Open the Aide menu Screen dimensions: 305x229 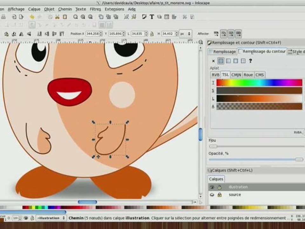[132, 9]
